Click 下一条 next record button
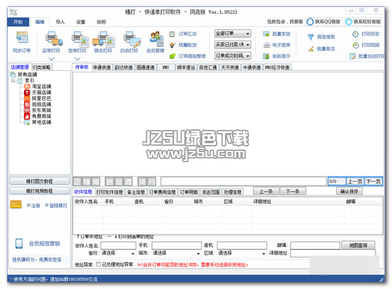This screenshot has height=289, width=392. [x=293, y=191]
